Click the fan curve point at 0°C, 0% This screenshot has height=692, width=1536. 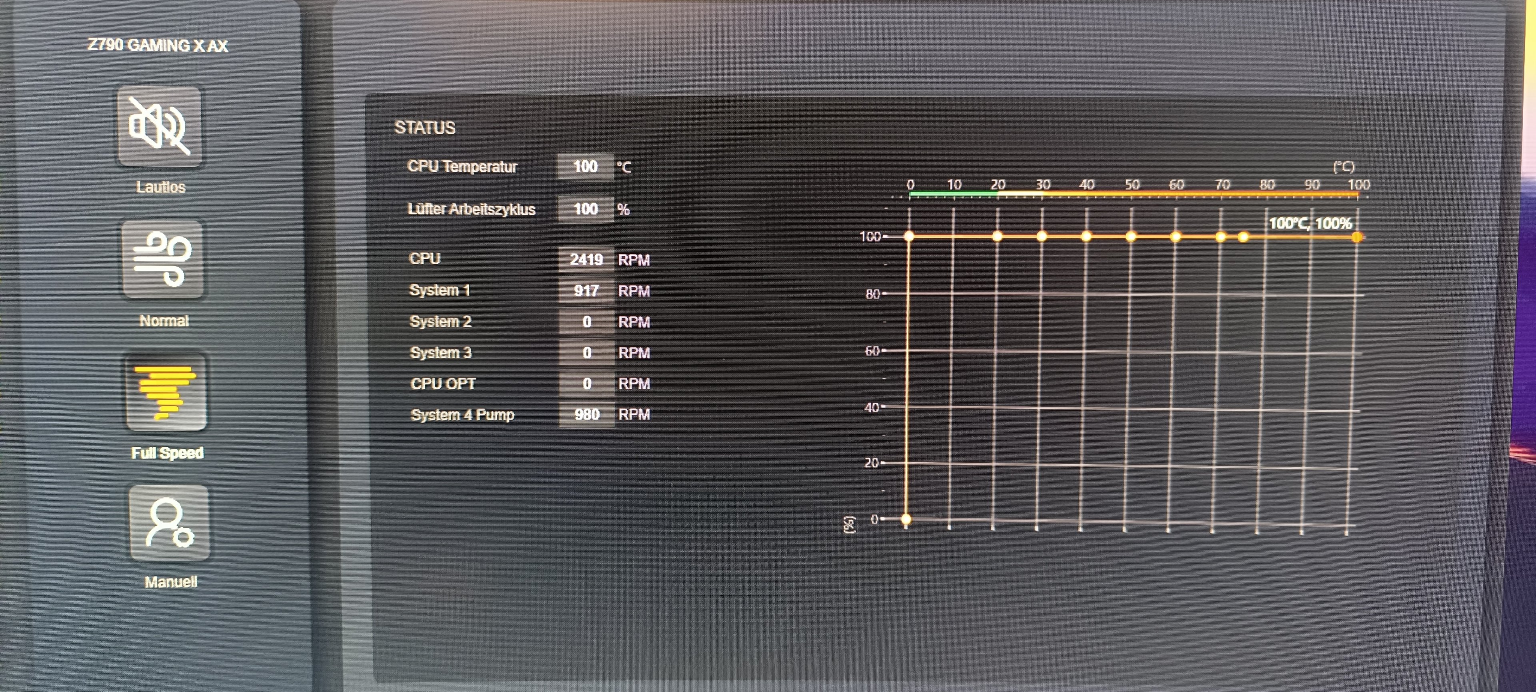[906, 519]
